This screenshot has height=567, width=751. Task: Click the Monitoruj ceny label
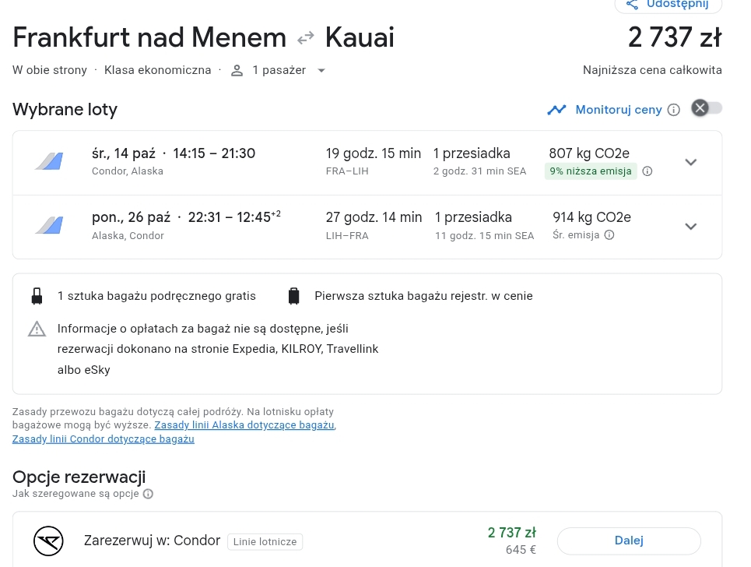(619, 110)
